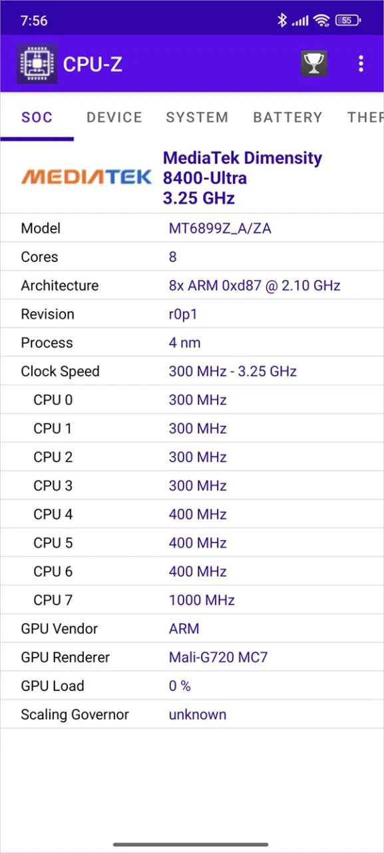Switch to the BATTERY tab
This screenshot has height=853, width=384.
pyautogui.click(x=288, y=117)
